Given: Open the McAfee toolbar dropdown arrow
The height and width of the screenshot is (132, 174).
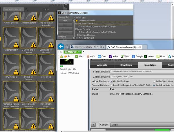Looking at the screenshot, I should (x=84, y=52).
